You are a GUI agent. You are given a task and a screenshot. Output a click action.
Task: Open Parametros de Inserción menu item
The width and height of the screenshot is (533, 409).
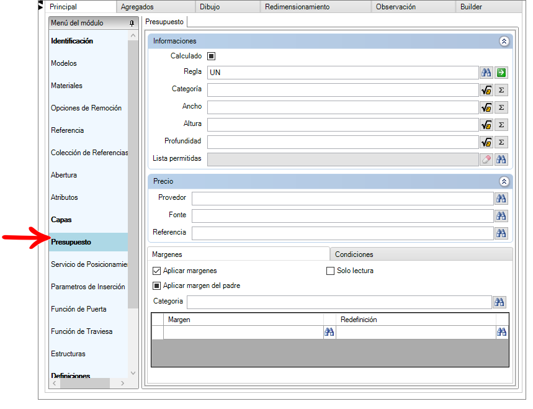(88, 287)
